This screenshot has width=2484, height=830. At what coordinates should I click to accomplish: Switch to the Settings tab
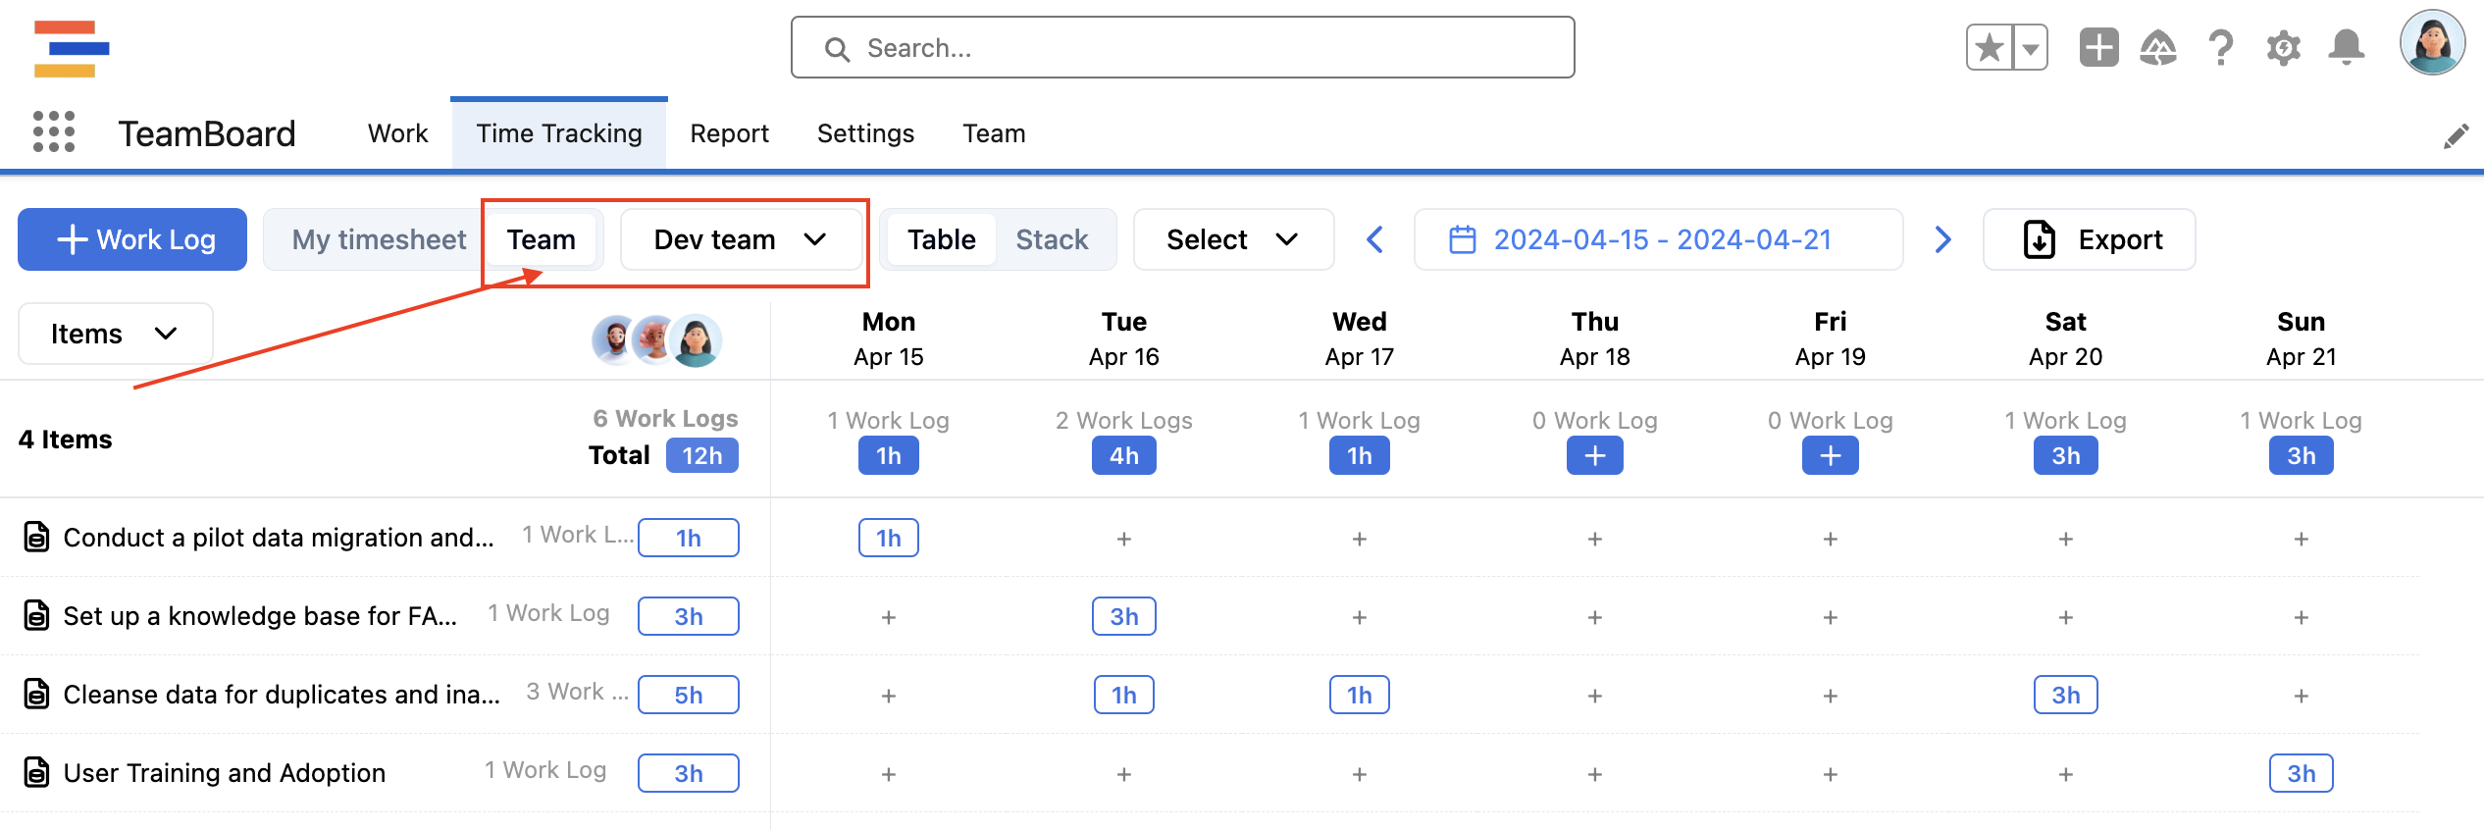point(865,133)
